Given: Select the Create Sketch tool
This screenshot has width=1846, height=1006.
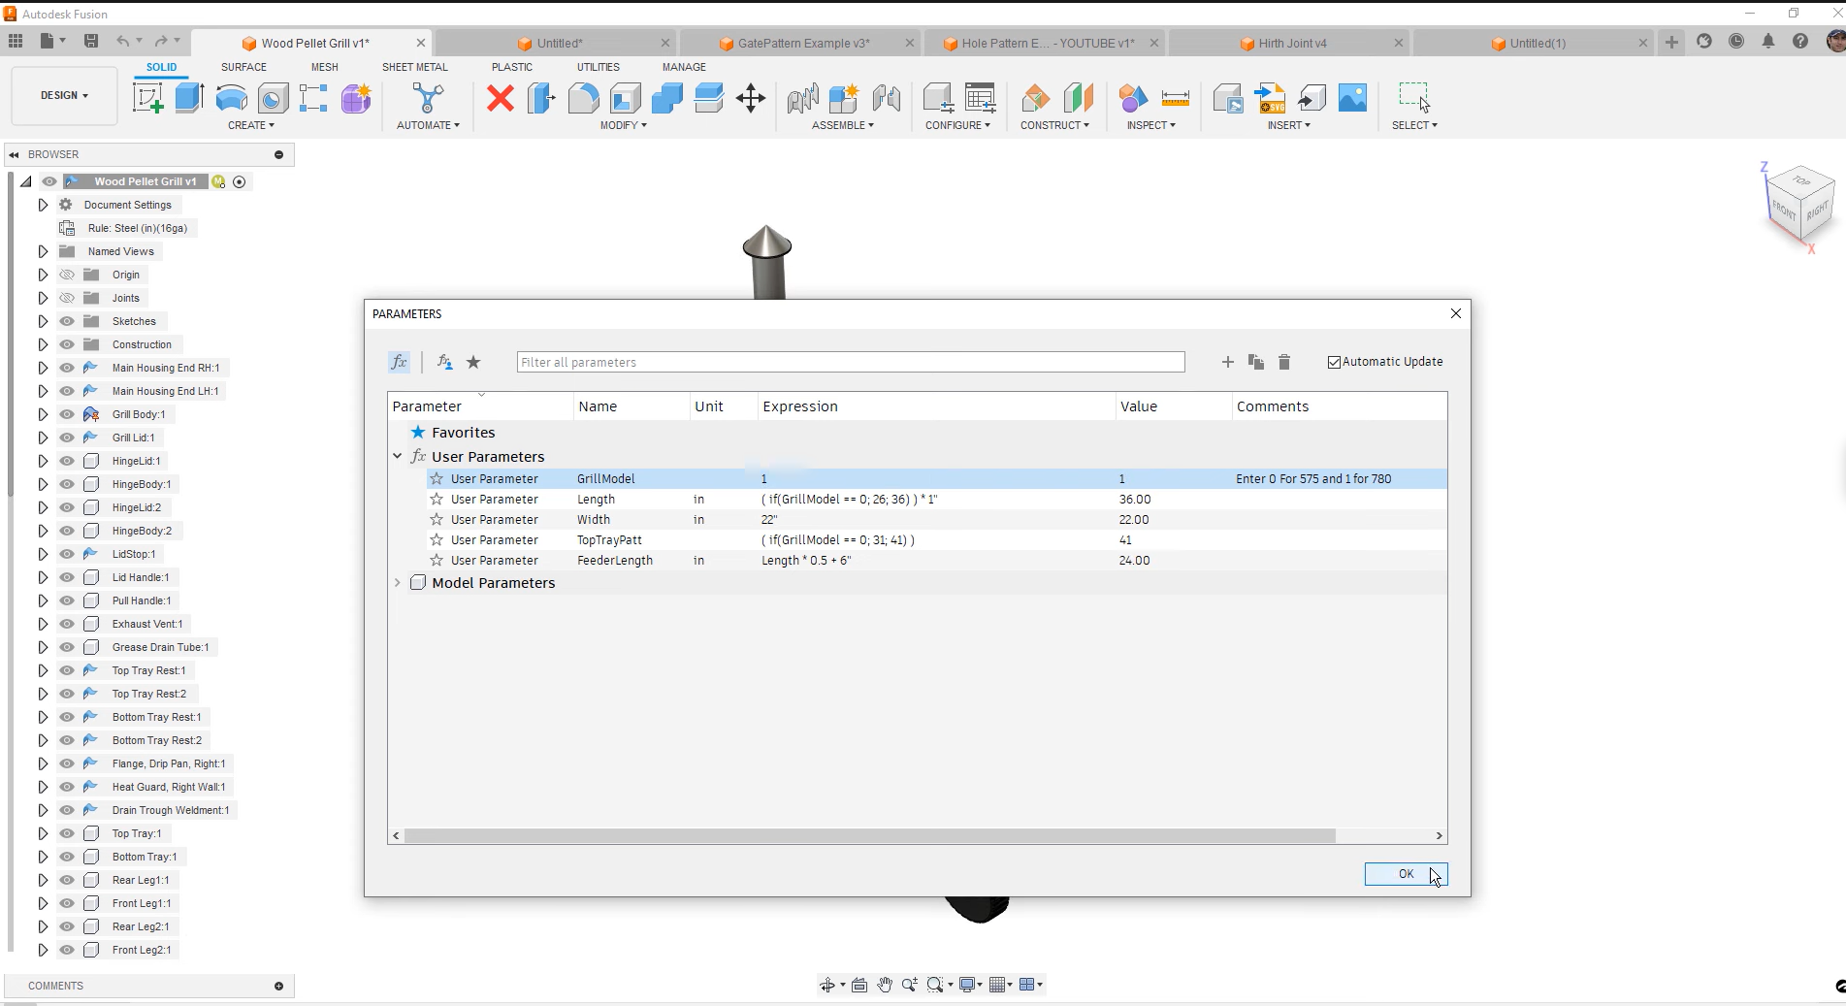Looking at the screenshot, I should tap(147, 98).
